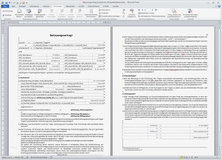222x160 pixels.
Task: Open the undo history dropdown arrow
Action: [11, 3]
